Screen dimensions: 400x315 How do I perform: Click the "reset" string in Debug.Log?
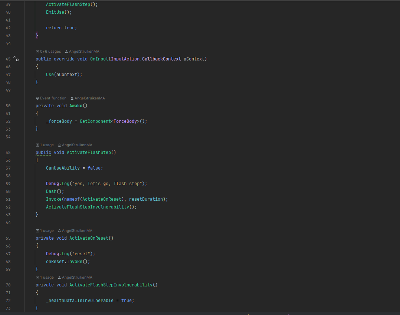pyautogui.click(x=81, y=254)
